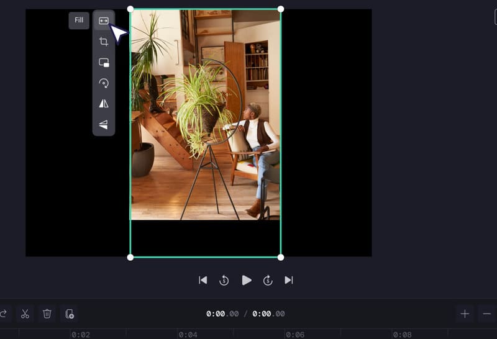Zoom out the timeline with minus
The image size is (497, 339).
[x=487, y=314]
